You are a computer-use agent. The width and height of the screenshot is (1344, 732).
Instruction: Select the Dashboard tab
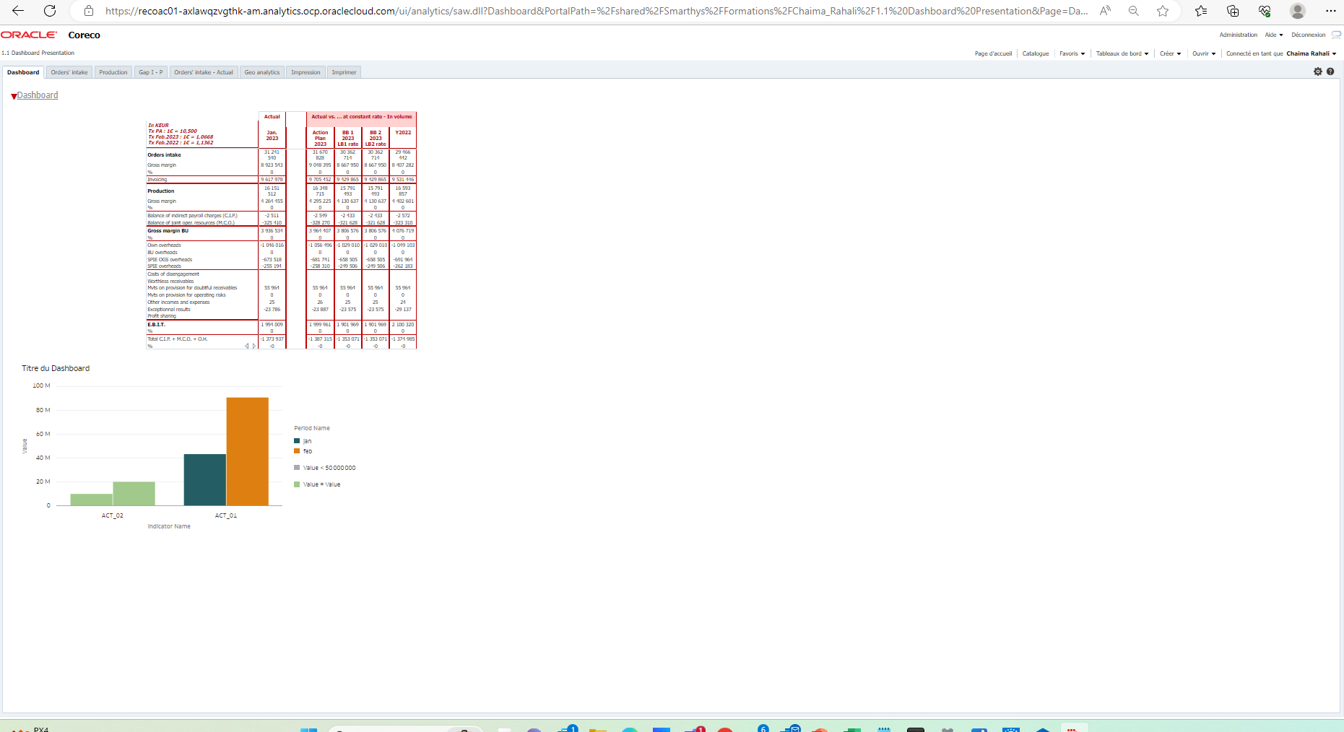(23, 72)
